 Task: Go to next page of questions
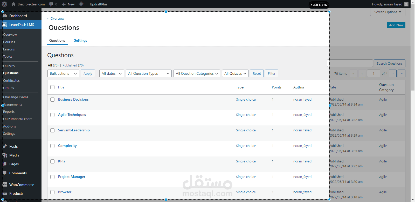point(393,73)
